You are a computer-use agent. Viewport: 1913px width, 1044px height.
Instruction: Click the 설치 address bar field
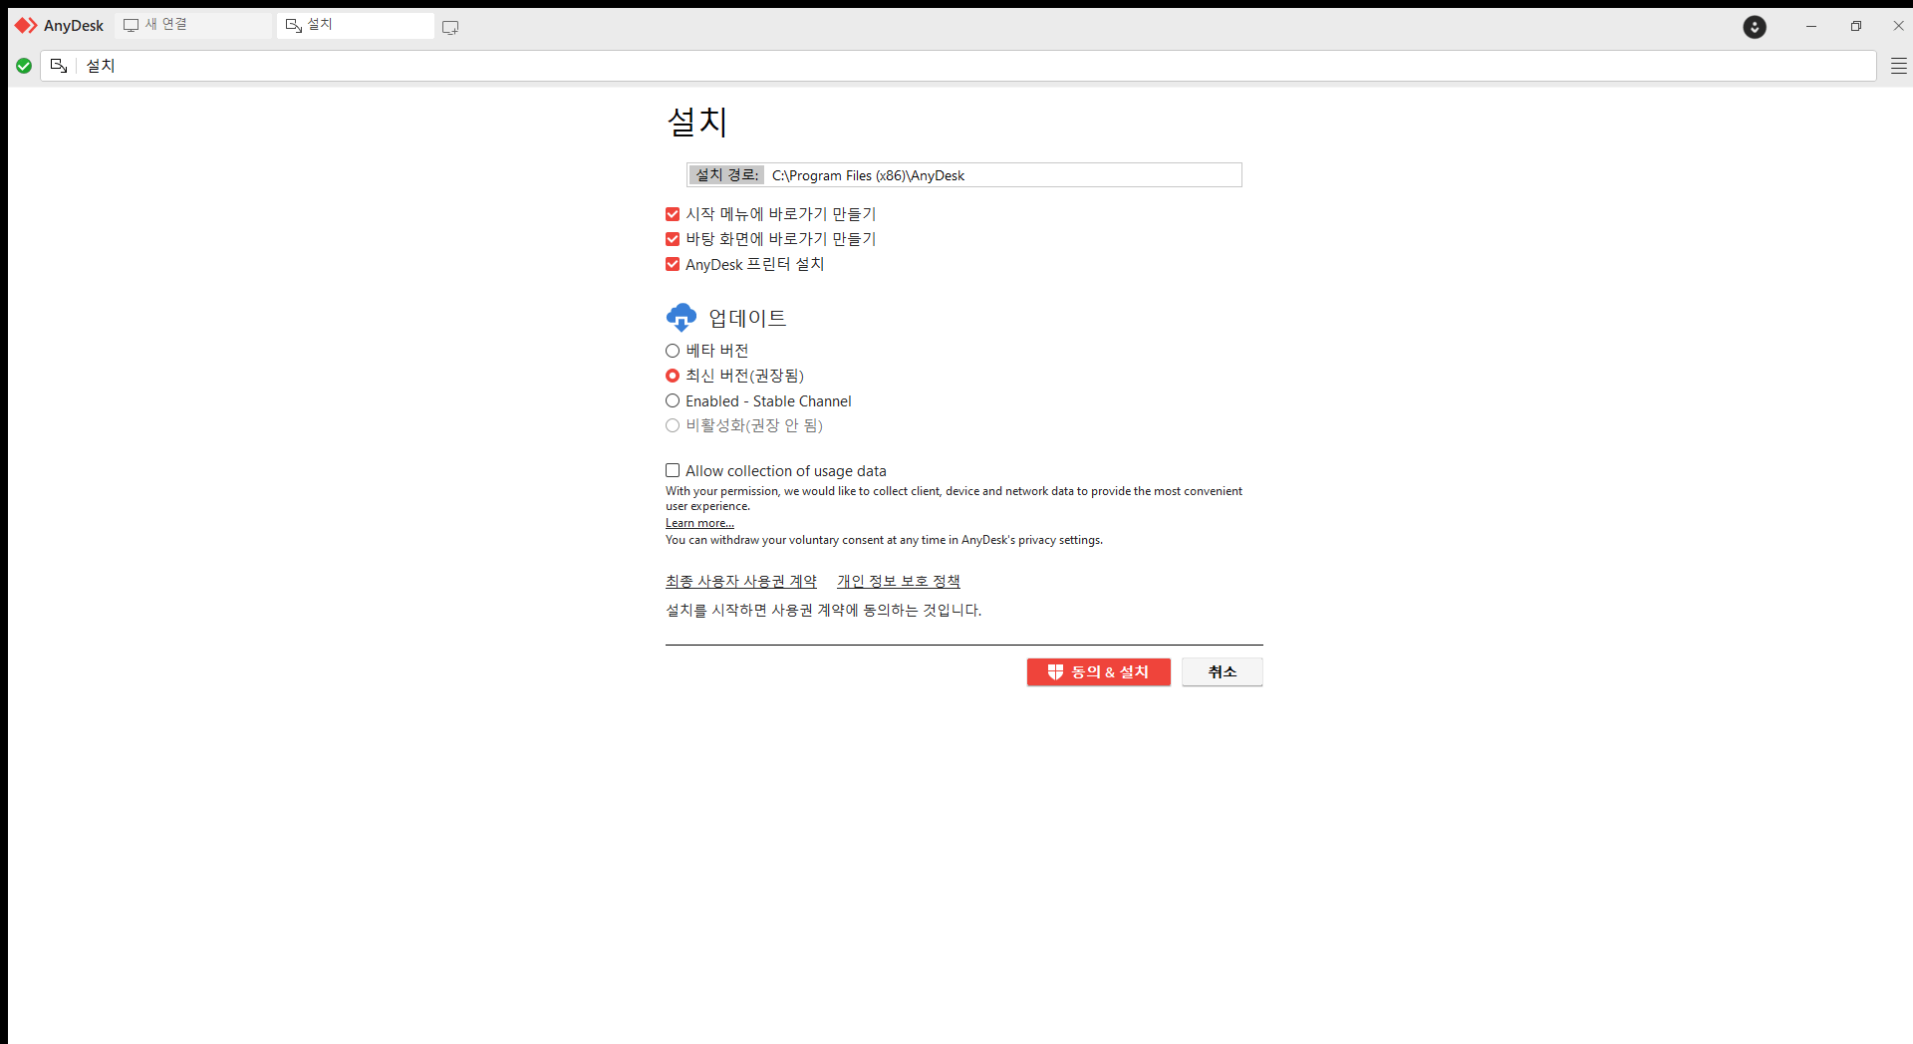958,66
